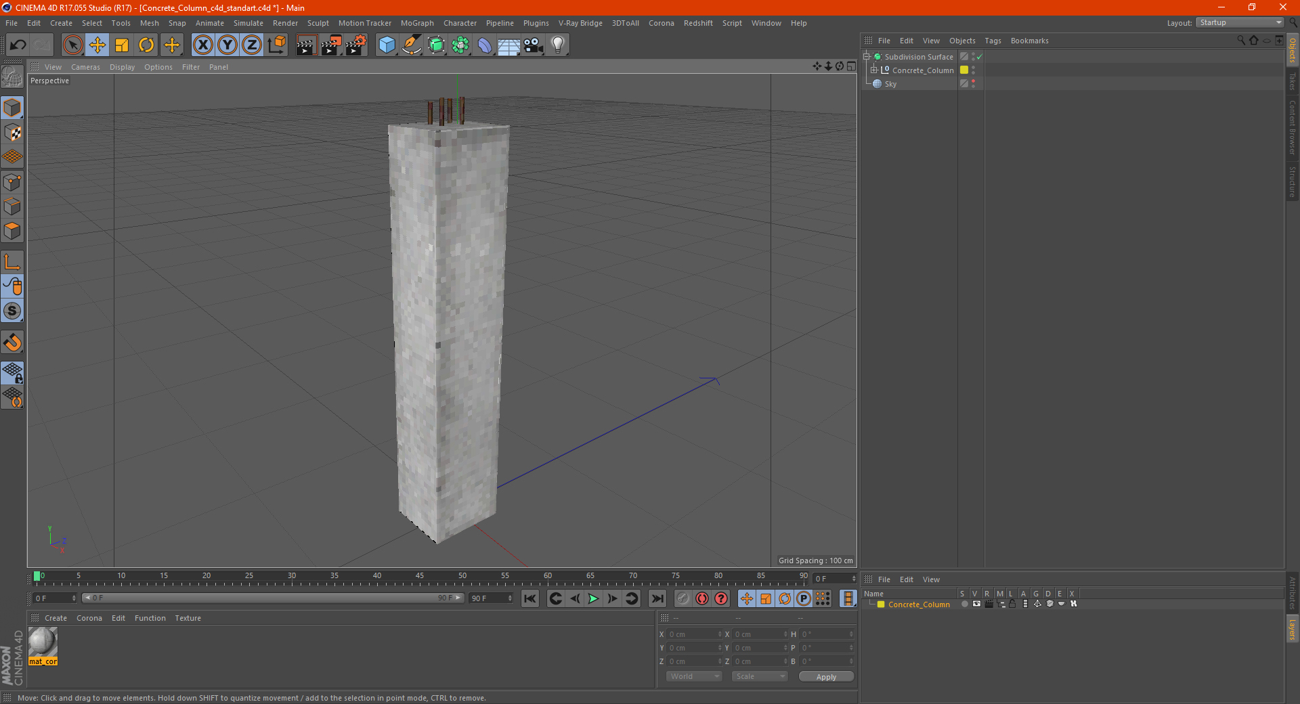The width and height of the screenshot is (1300, 704).
Task: Select the Live Selection tool
Action: (x=72, y=45)
